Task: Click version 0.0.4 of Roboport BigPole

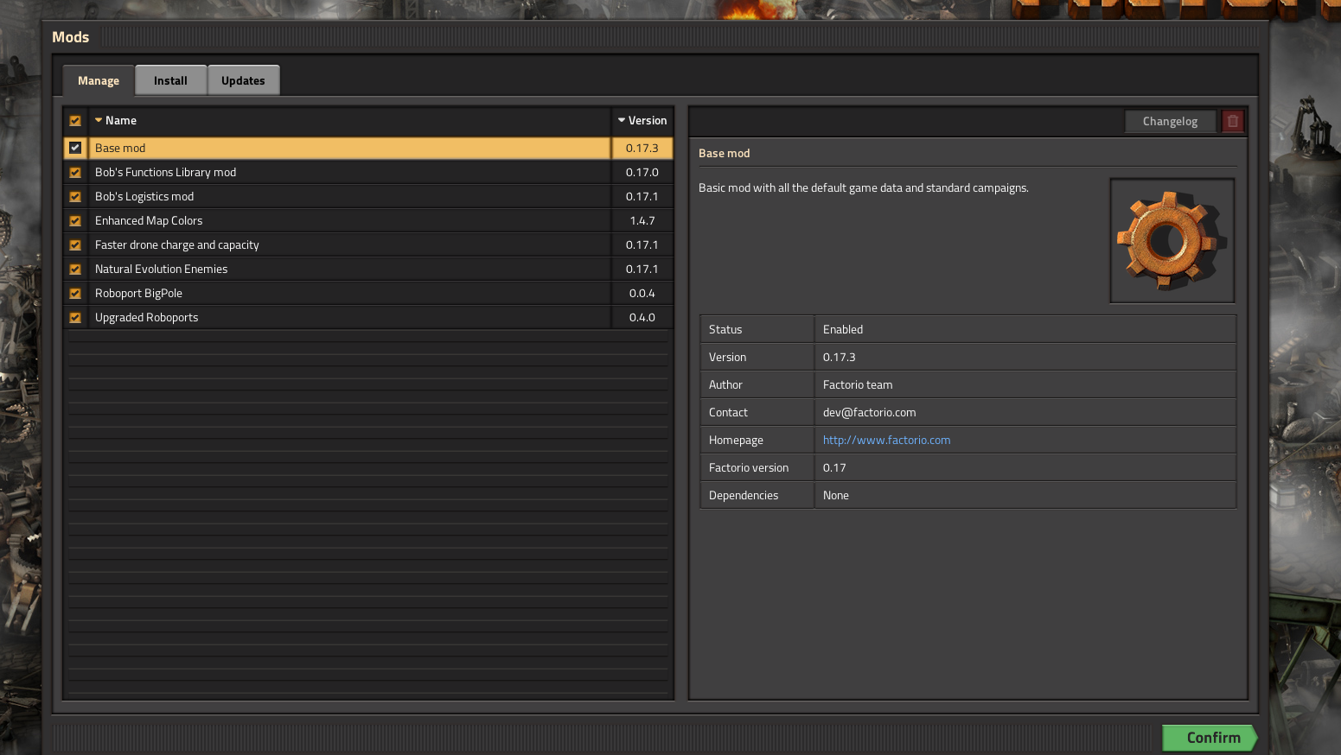Action: [642, 293]
